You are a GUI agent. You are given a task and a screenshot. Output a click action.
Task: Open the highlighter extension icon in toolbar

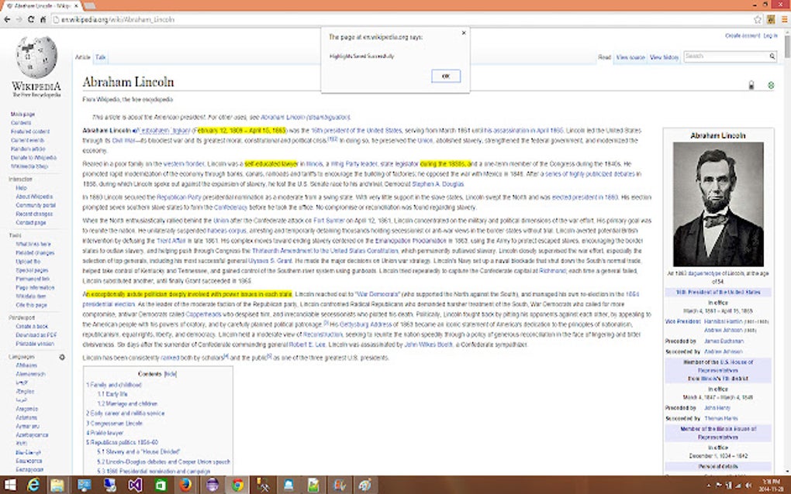[x=771, y=19]
